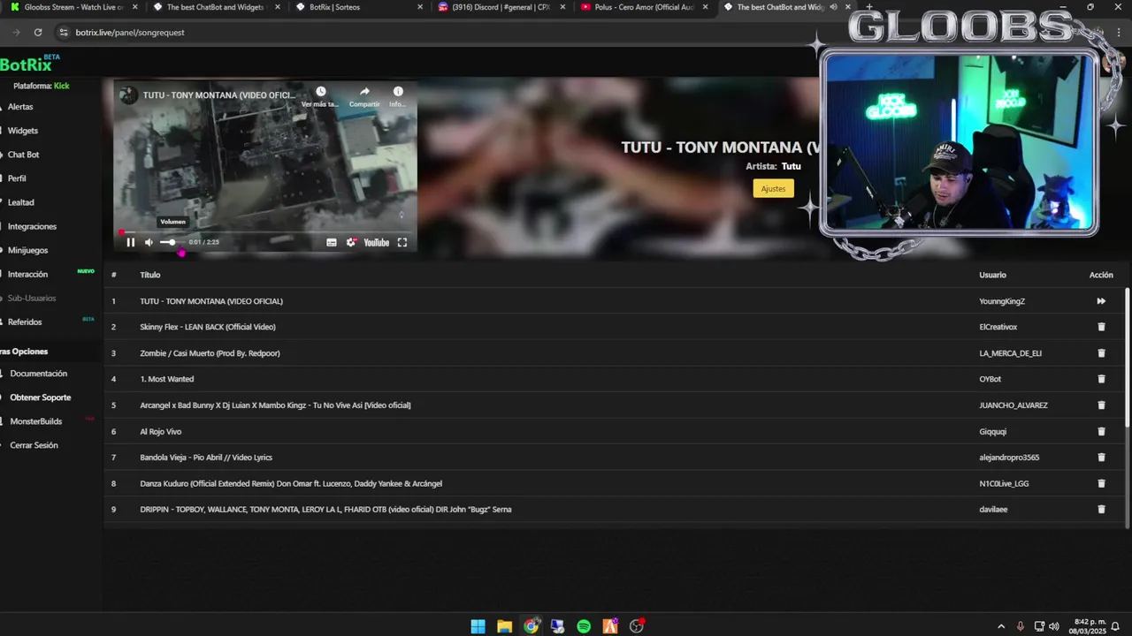Select Sub-Usuarios in the sidebar
The width and height of the screenshot is (1132, 636).
click(x=32, y=298)
